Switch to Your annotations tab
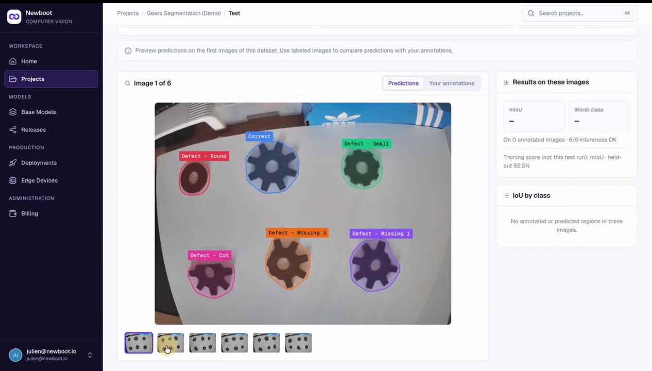The image size is (652, 371). pos(452,83)
